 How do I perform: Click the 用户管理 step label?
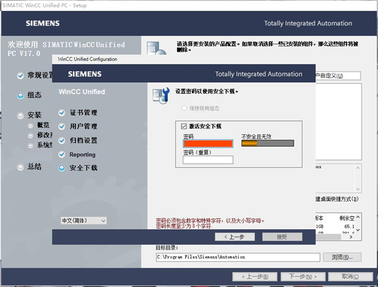tap(83, 126)
